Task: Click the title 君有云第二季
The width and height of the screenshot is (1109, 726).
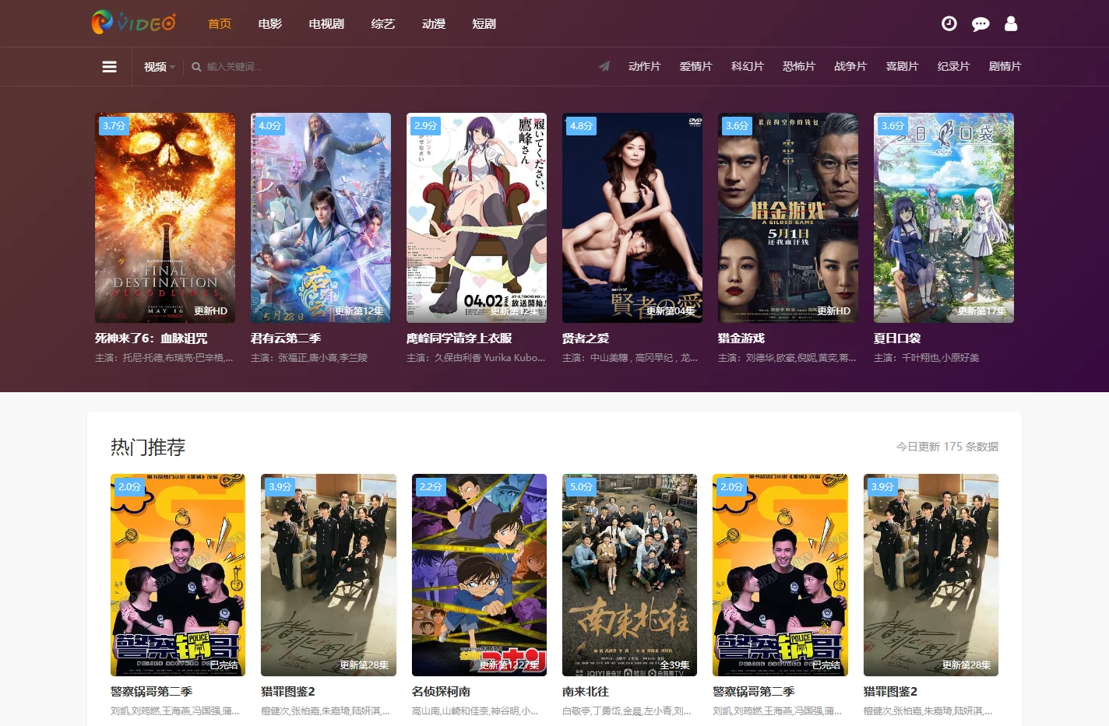Action: pyautogui.click(x=286, y=338)
